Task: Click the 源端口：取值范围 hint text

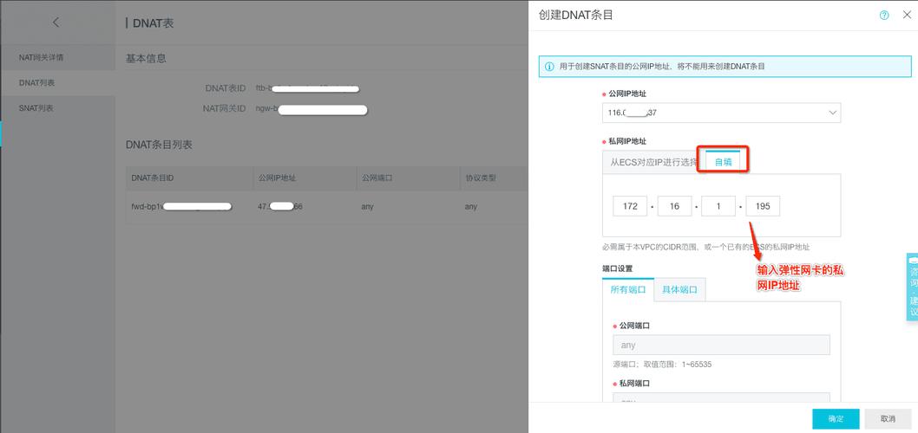Action: tap(662, 364)
